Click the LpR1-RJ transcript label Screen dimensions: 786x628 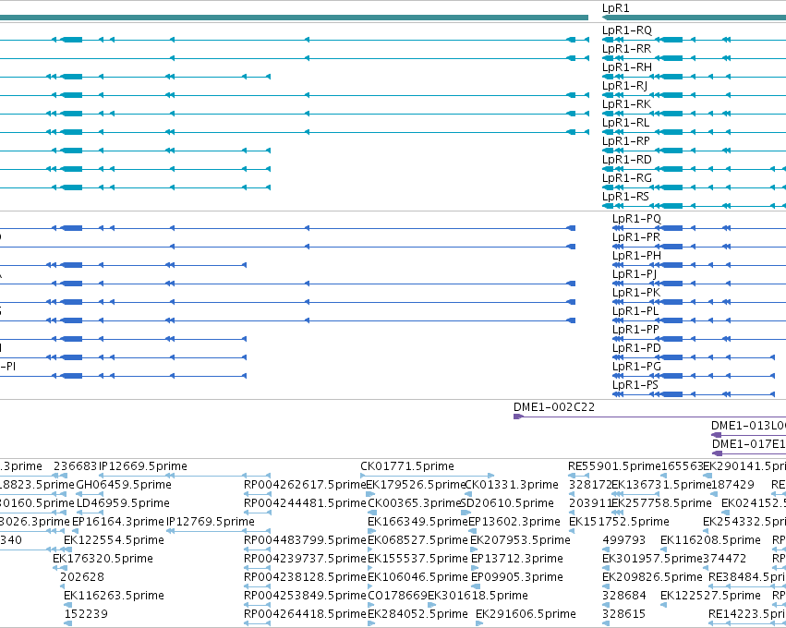click(x=624, y=86)
